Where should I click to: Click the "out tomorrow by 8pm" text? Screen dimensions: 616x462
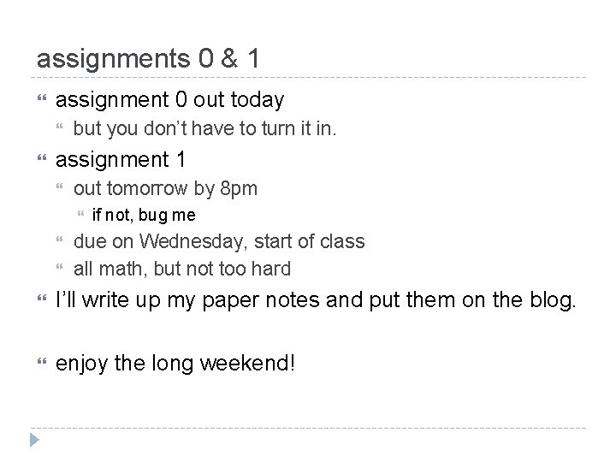(x=165, y=188)
